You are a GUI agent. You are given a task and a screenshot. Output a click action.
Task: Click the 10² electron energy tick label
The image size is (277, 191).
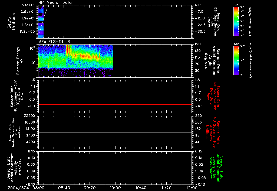(32, 48)
